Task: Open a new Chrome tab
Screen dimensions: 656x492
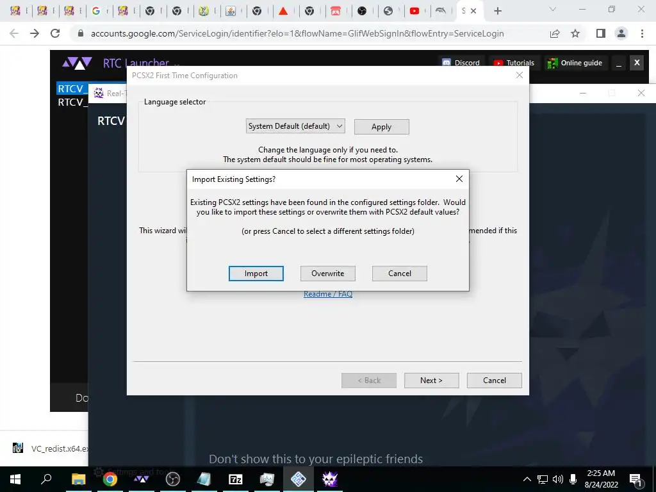Action: pos(497,11)
